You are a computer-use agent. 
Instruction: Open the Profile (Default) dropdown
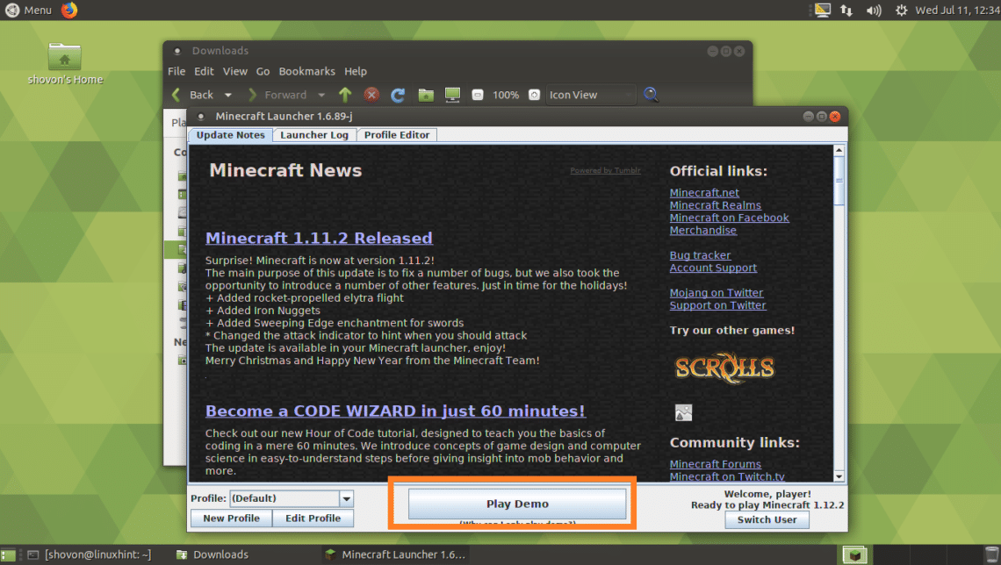pyautogui.click(x=292, y=498)
